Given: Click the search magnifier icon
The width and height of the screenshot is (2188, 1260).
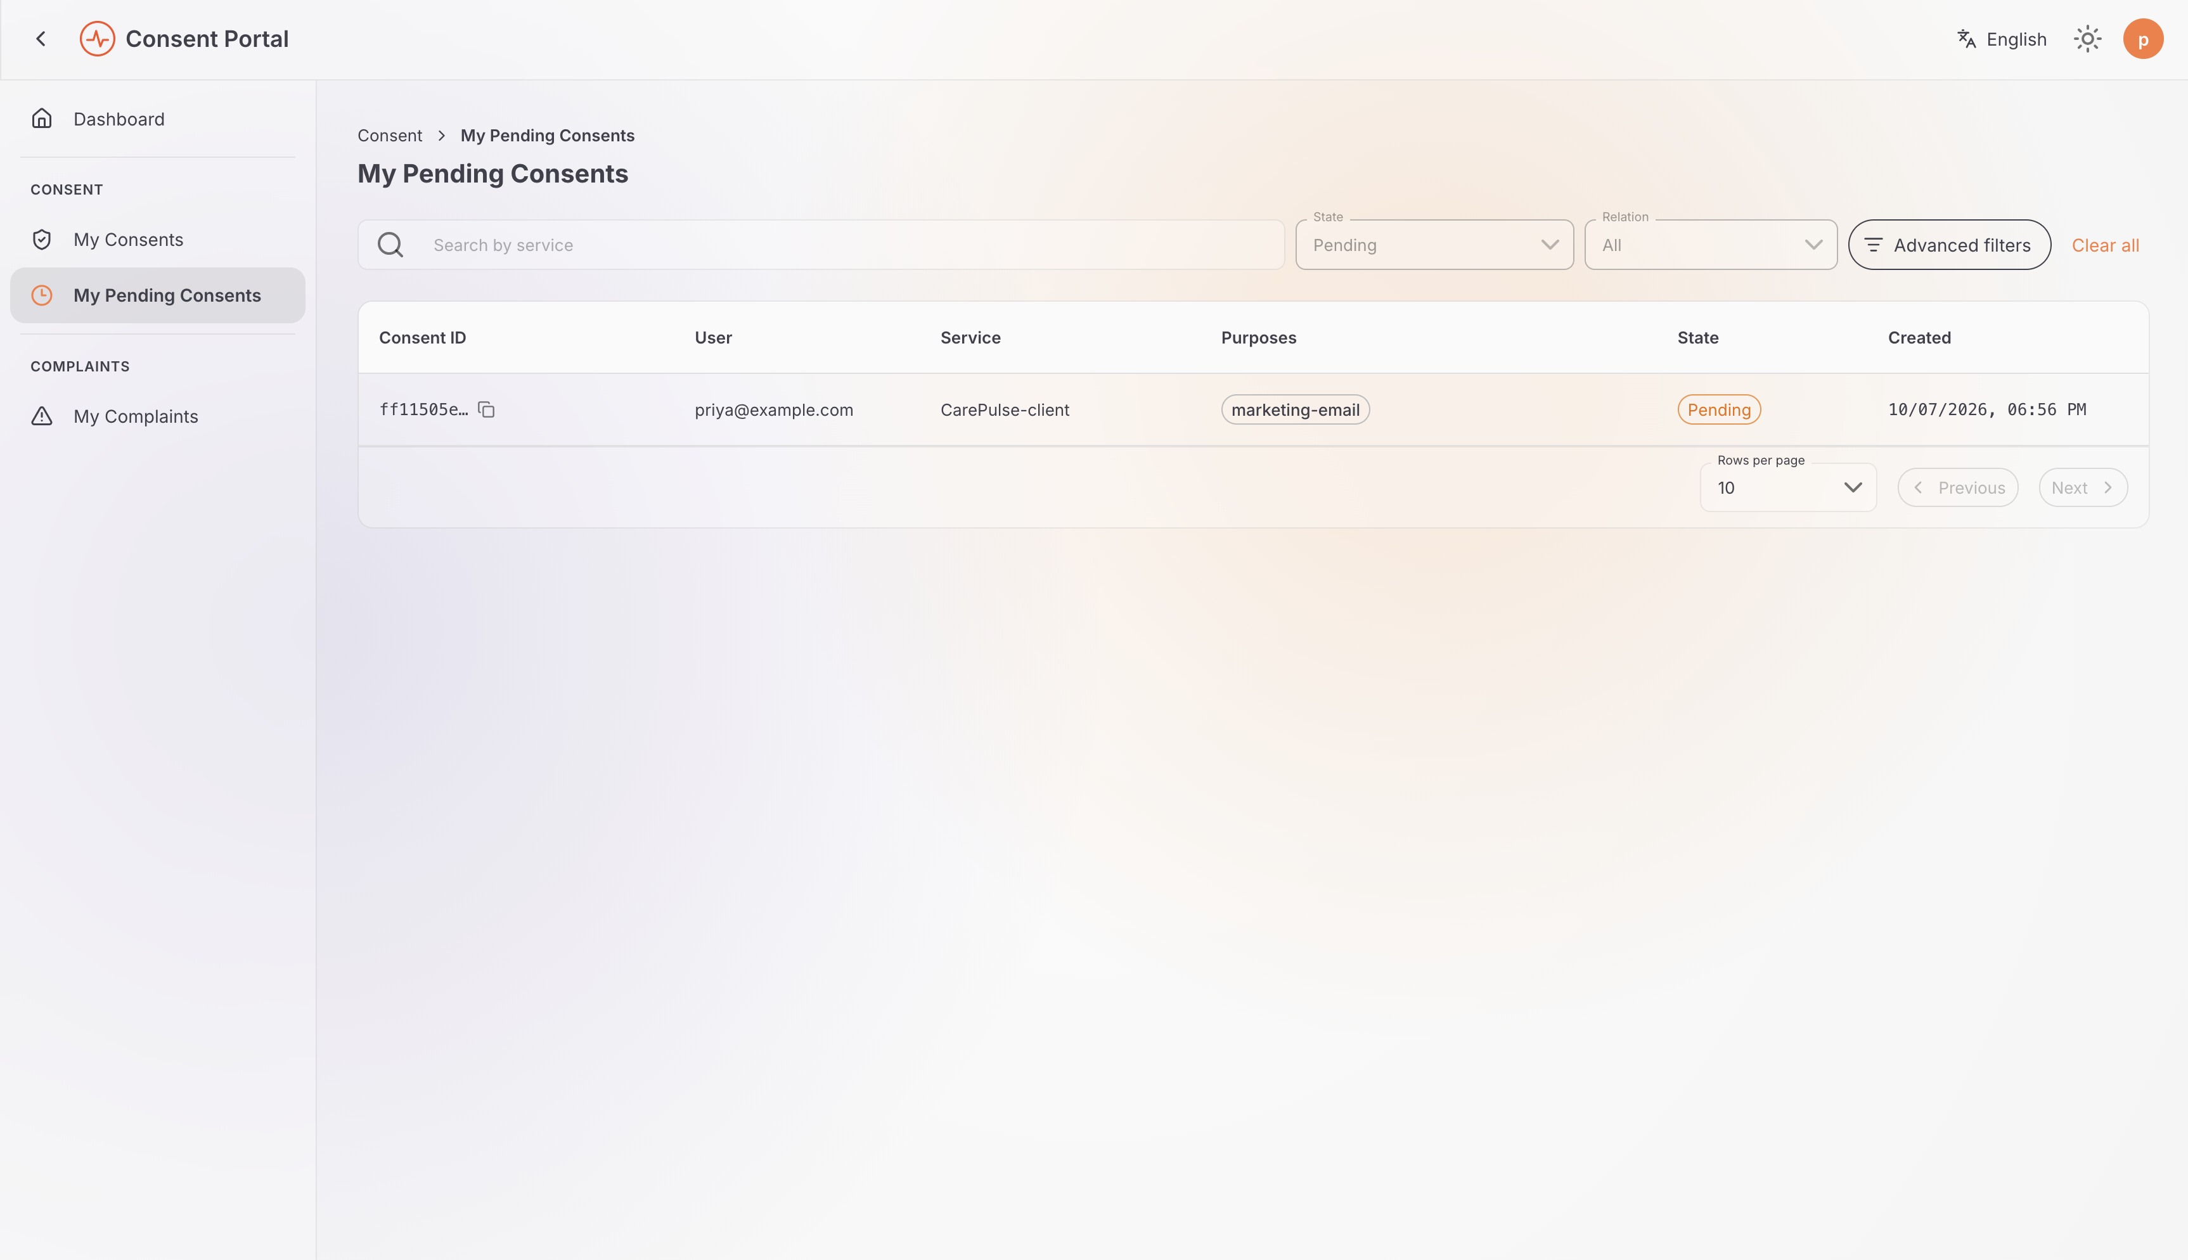Looking at the screenshot, I should [390, 245].
